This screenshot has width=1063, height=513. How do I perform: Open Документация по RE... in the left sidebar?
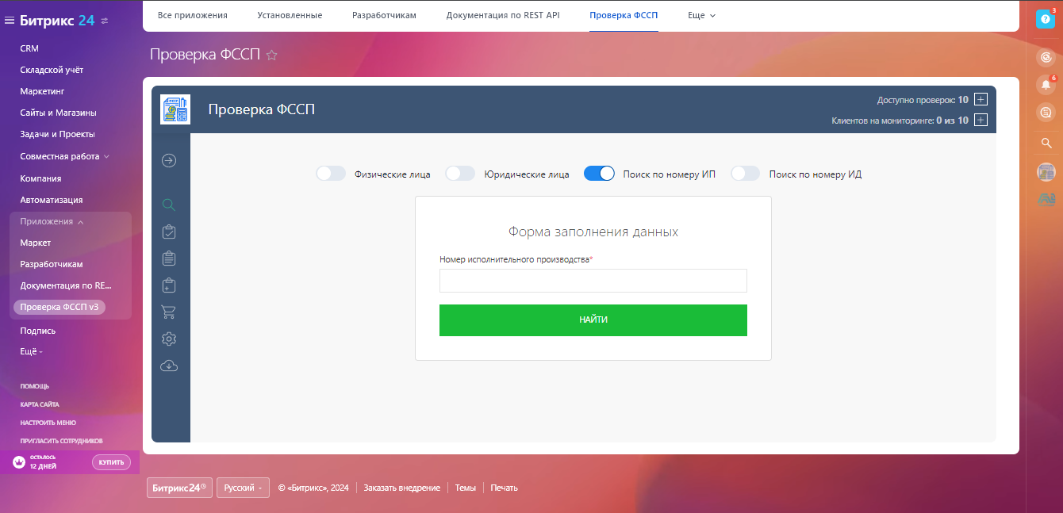66,285
